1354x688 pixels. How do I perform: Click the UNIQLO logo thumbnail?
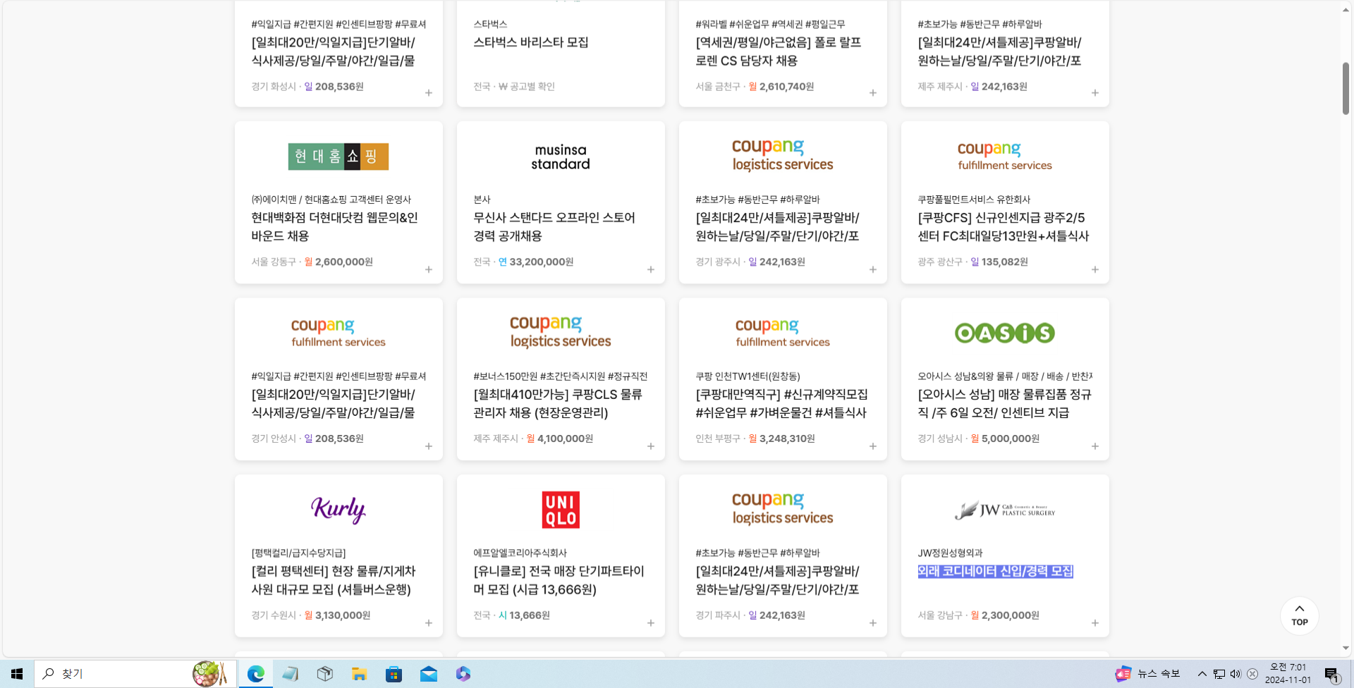pyautogui.click(x=561, y=510)
